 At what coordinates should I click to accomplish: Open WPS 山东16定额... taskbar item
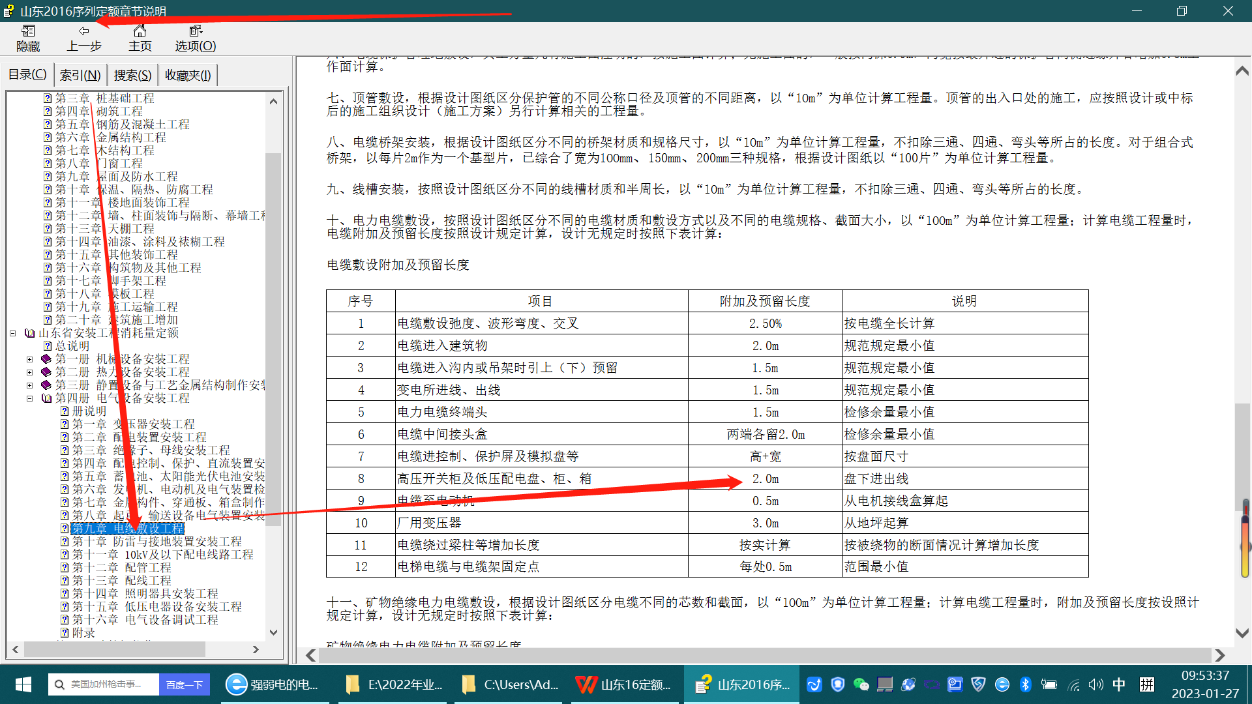click(x=623, y=684)
